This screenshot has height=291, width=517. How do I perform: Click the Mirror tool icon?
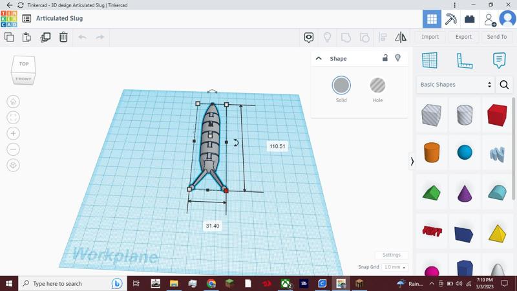point(401,38)
